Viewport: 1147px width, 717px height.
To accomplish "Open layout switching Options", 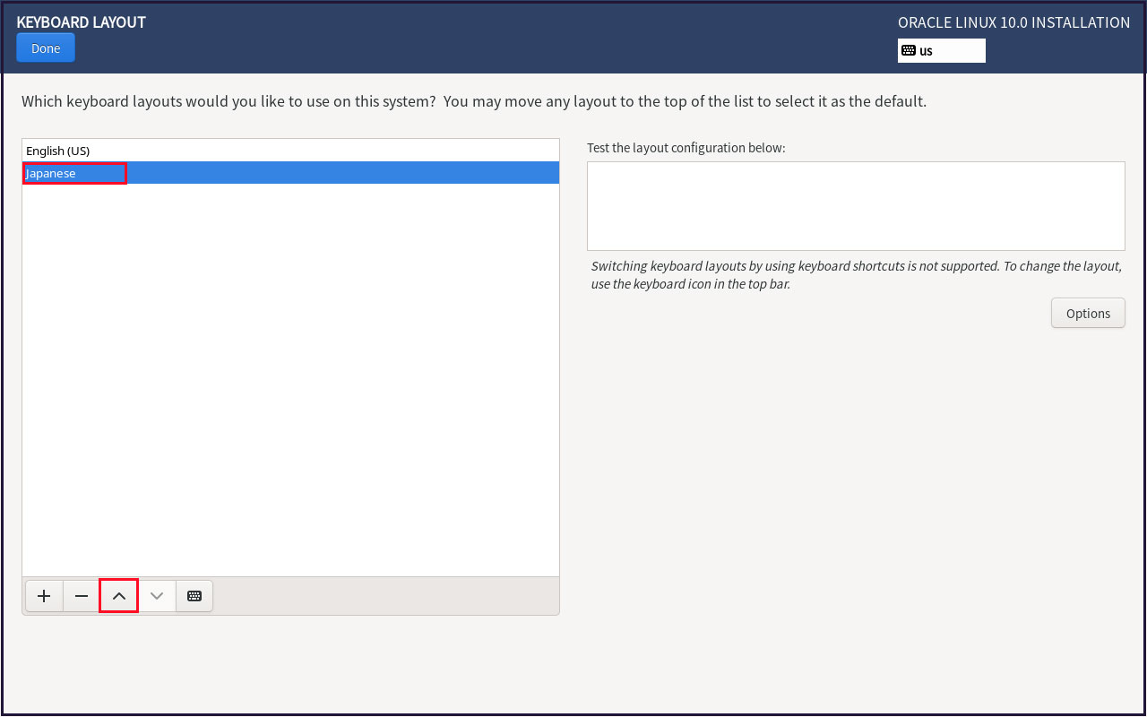I will 1088,314.
